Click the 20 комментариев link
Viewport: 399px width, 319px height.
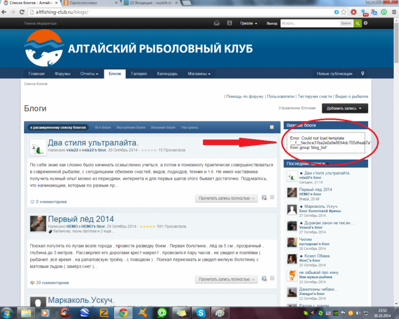tap(52, 283)
